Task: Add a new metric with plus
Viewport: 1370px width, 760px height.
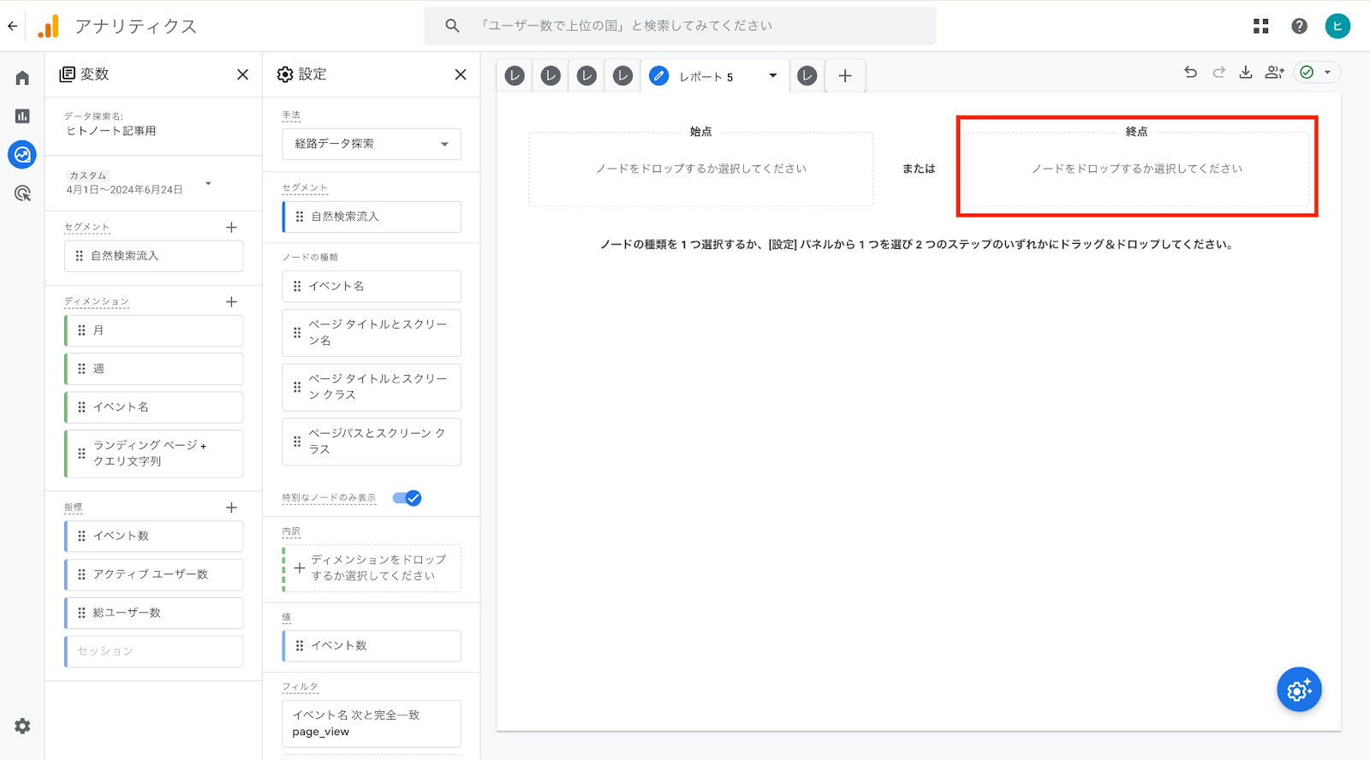Action: coord(231,508)
